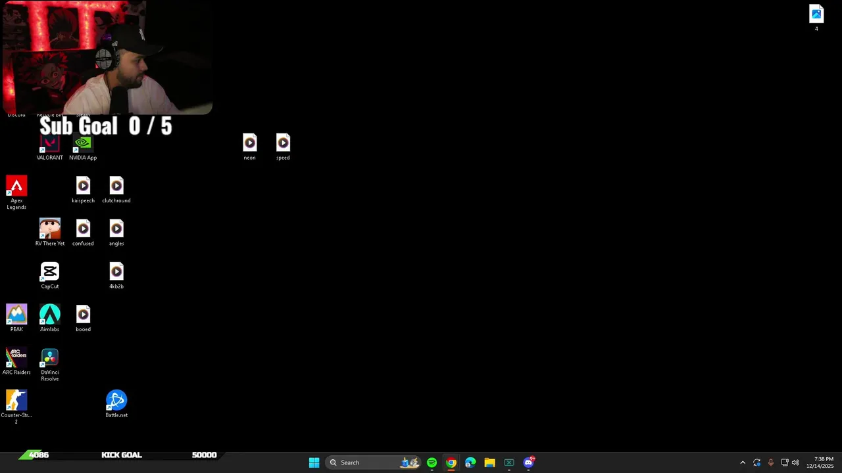
Task: Select the ARC Raiders desktop icon
Action: [x=16, y=362]
